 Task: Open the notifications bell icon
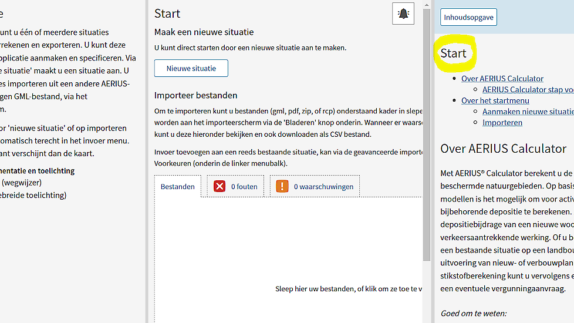coord(403,14)
